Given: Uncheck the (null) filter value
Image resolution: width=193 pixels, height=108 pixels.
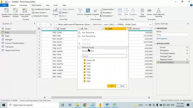Looking at the screenshot, I should [84, 63].
